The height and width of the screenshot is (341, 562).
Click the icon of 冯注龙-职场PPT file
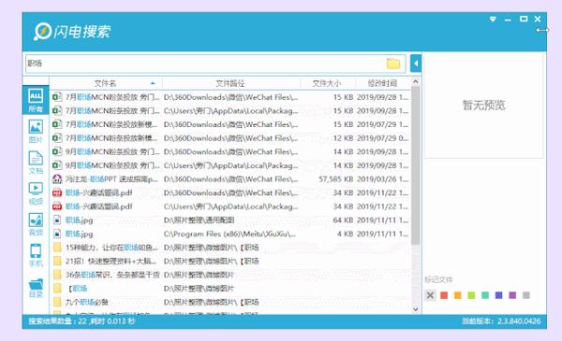click(x=57, y=179)
